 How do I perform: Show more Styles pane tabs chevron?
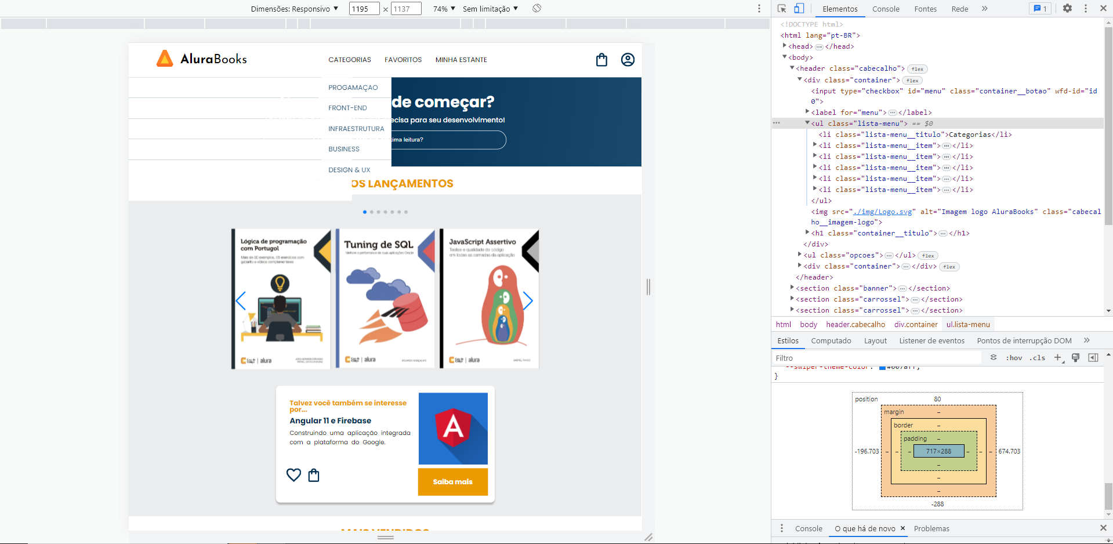[1087, 340]
